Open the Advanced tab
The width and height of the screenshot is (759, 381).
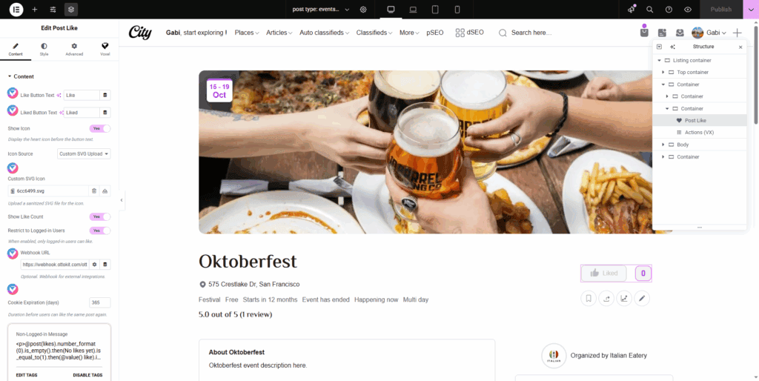click(x=74, y=49)
